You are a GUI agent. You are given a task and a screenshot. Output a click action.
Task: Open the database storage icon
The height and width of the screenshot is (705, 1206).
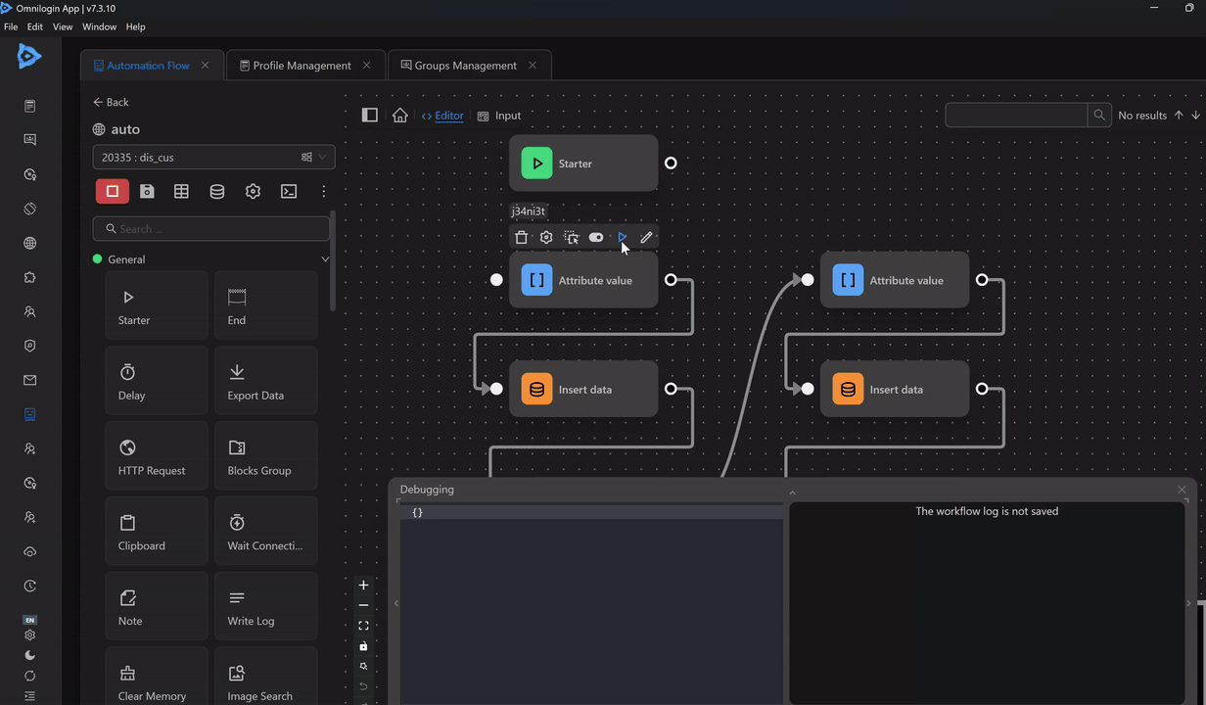pyautogui.click(x=217, y=192)
